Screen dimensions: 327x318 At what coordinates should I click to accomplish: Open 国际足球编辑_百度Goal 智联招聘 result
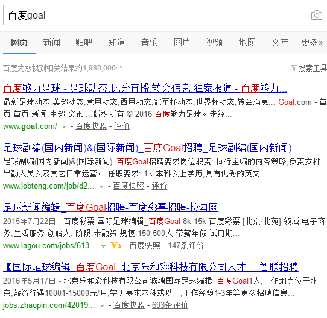point(151,267)
